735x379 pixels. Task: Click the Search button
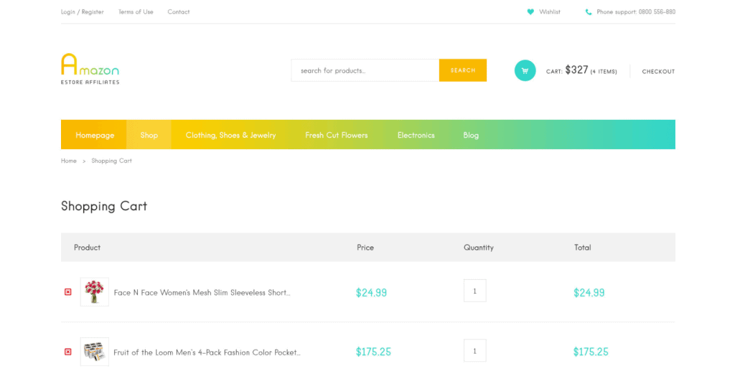[463, 70]
